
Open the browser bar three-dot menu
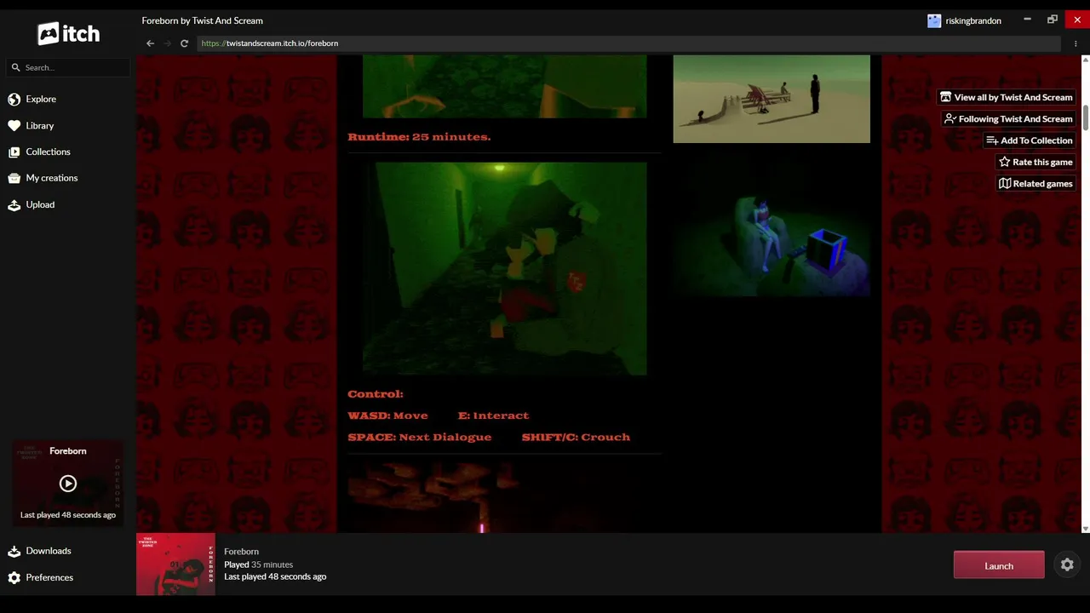pyautogui.click(x=1076, y=43)
